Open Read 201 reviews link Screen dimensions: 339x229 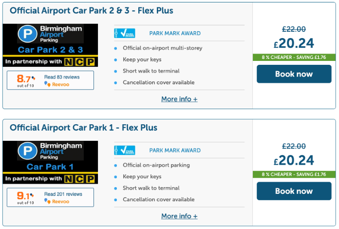pos(63,194)
